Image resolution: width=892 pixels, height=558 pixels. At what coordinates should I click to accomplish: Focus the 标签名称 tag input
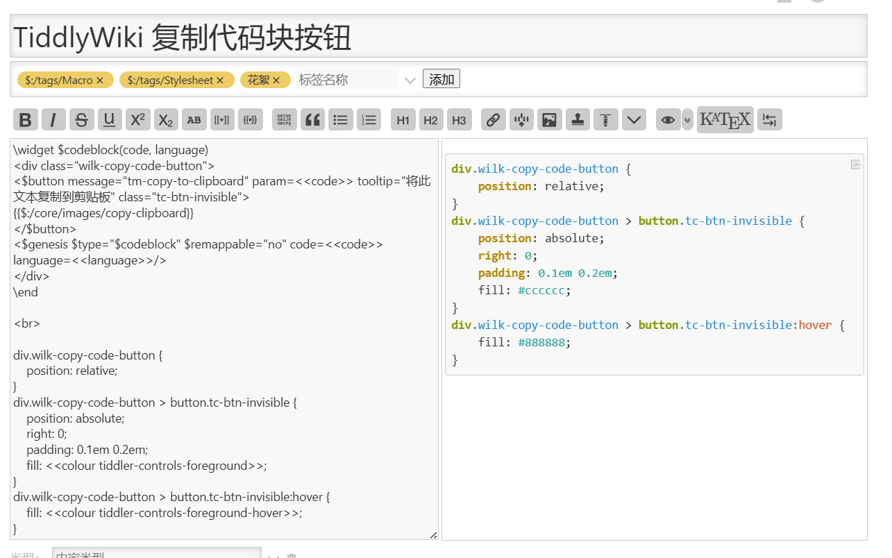(x=347, y=80)
